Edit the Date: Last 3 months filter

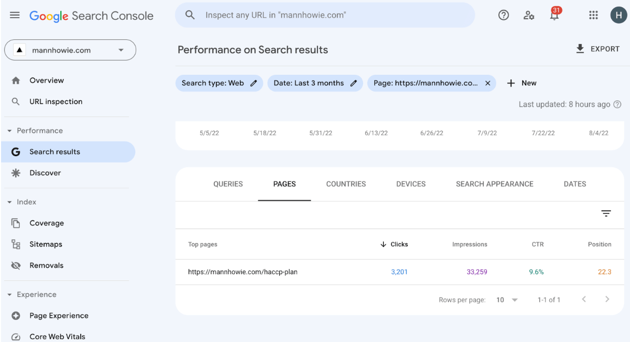[x=354, y=83]
